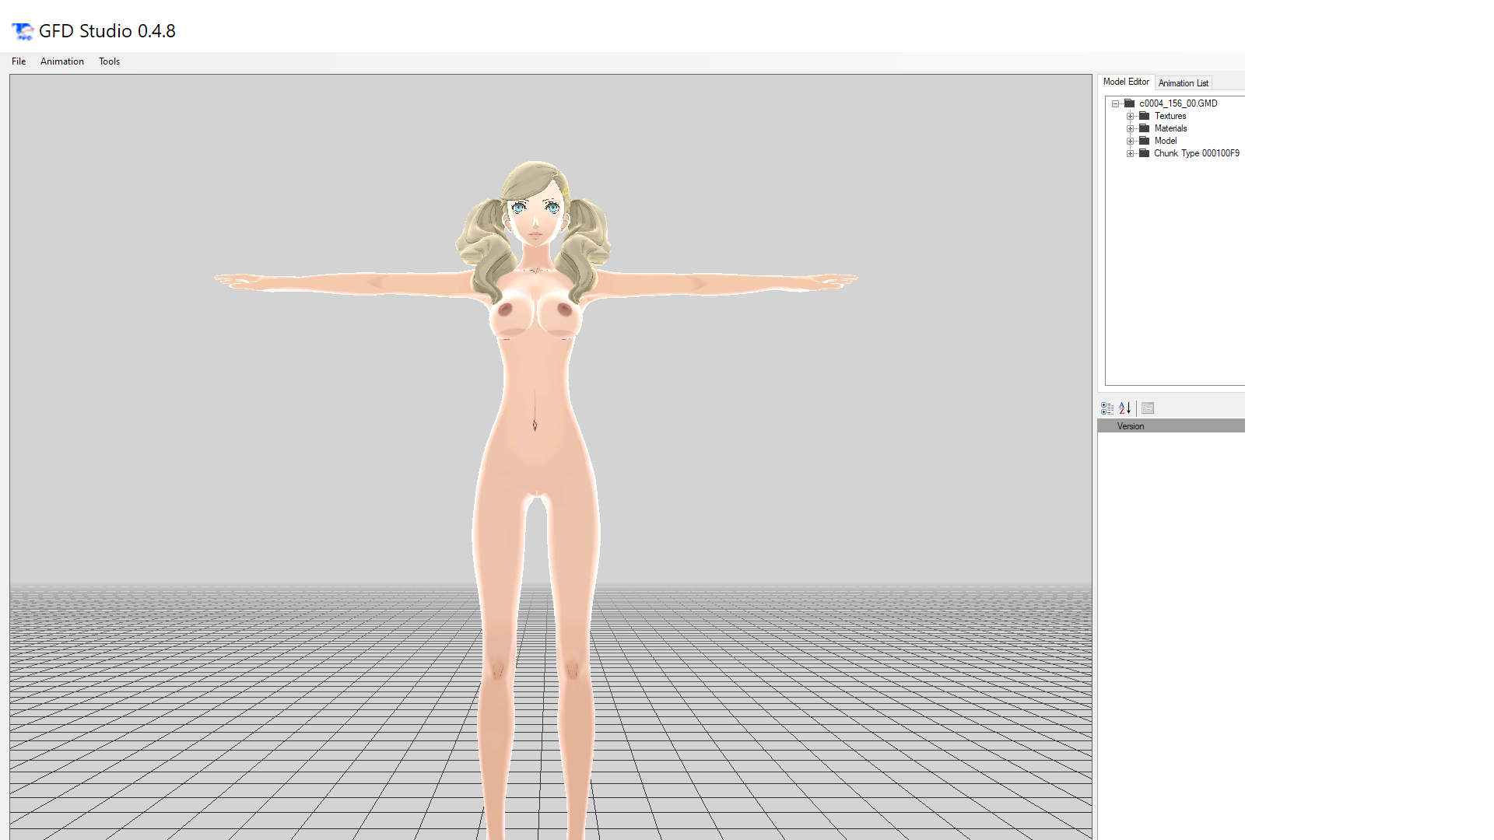Expand the Model node
This screenshot has width=1494, height=840.
(x=1131, y=141)
